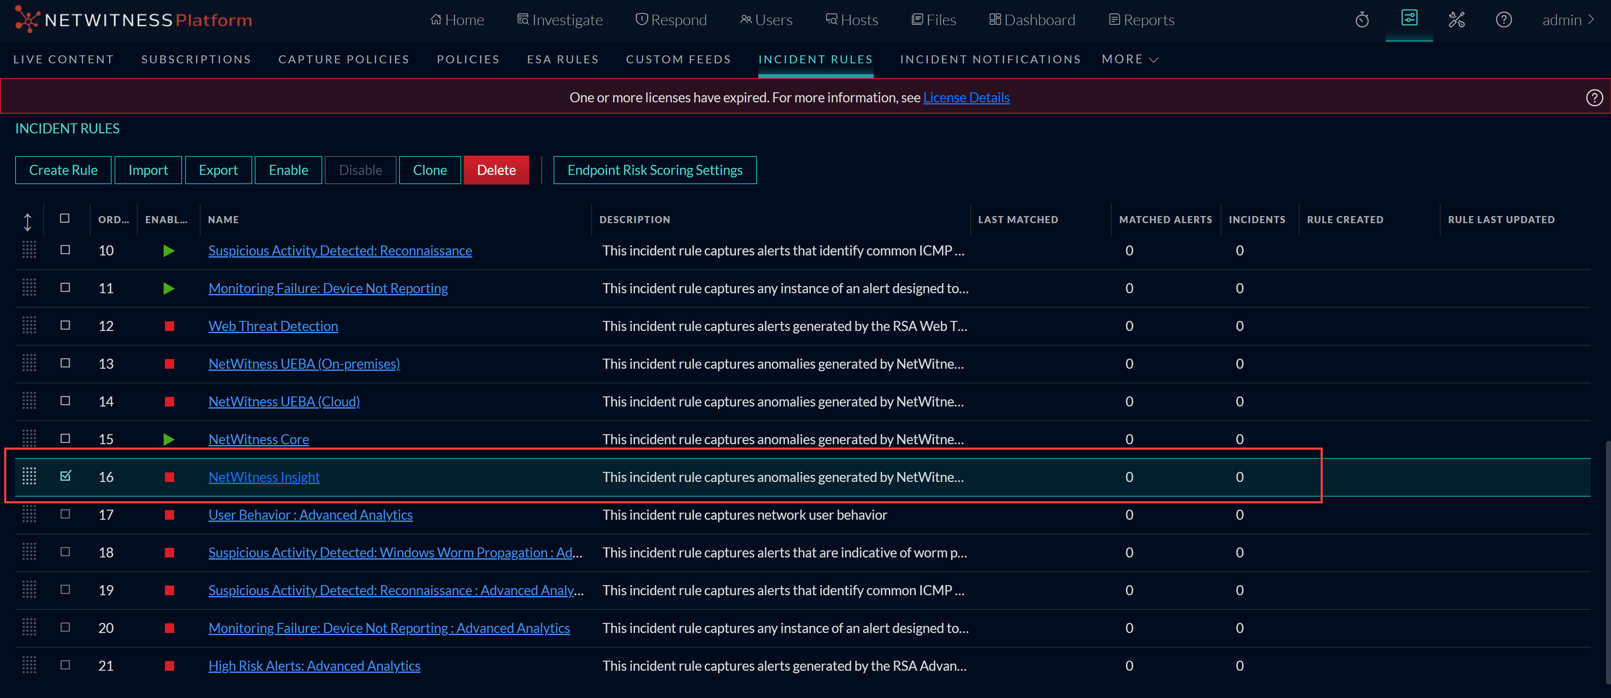Toggle the select-all header checkbox
The width and height of the screenshot is (1611, 698).
click(x=65, y=218)
